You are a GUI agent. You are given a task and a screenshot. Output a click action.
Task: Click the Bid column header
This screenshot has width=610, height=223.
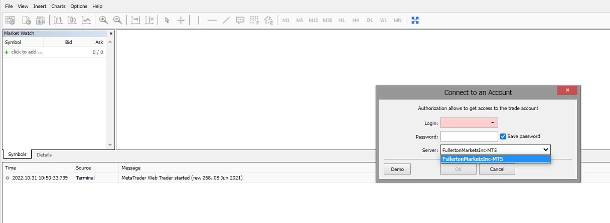click(x=69, y=42)
